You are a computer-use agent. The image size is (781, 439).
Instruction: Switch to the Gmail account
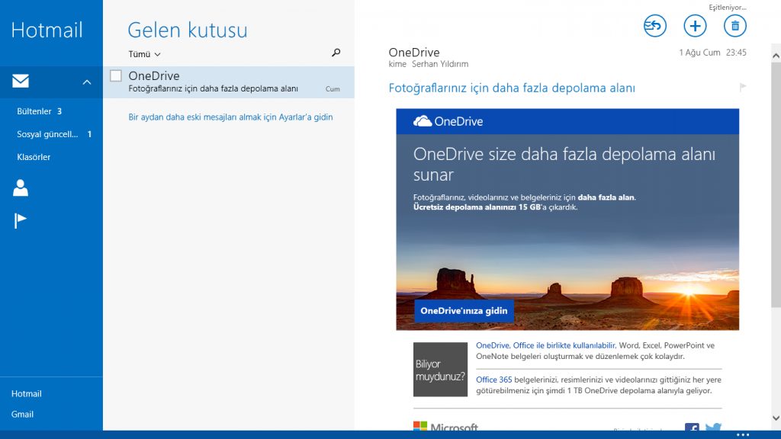22,414
